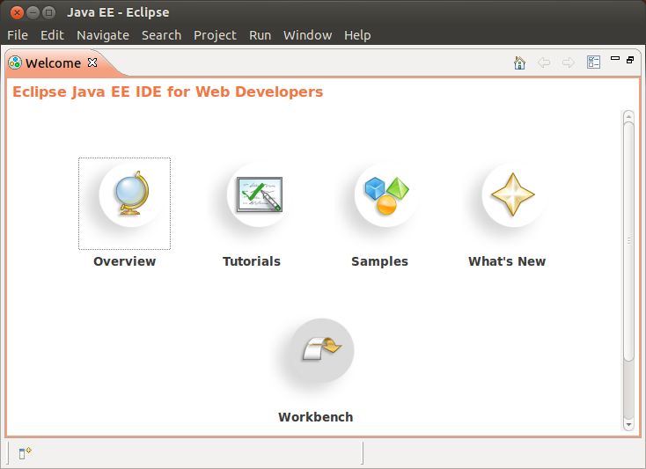The image size is (646, 469).
Task: Open the Help menu
Action: pos(357,35)
